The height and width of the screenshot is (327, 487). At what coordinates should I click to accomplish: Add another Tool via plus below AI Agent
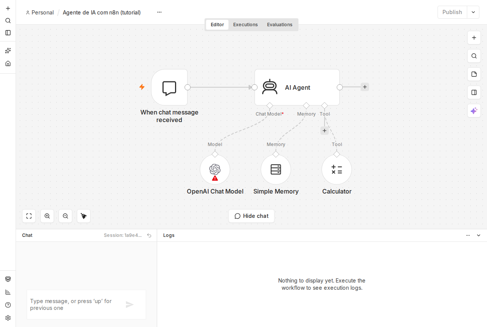click(325, 131)
